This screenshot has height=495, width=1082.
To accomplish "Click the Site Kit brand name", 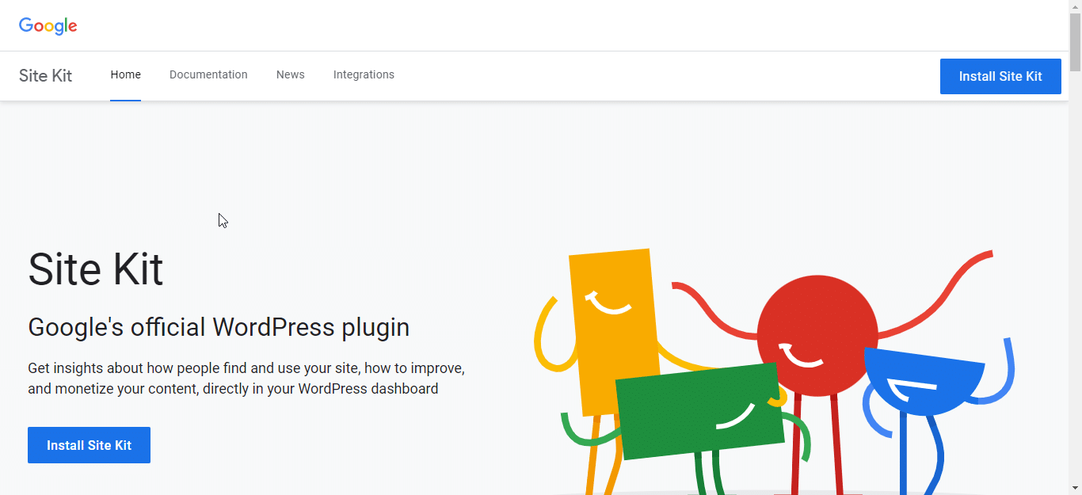I will tap(44, 75).
